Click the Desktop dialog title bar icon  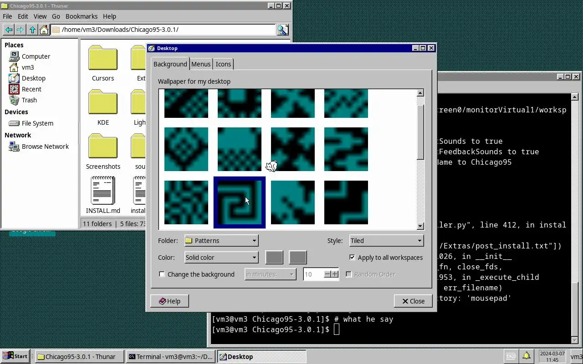tap(151, 48)
